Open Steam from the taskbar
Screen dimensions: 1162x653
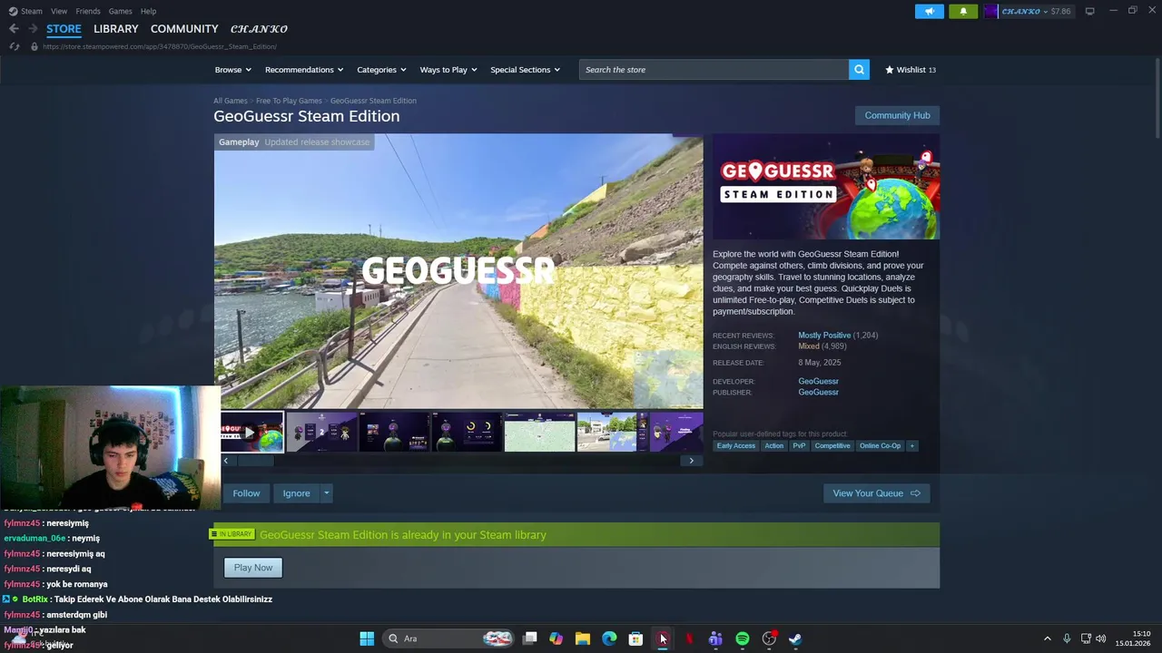[x=795, y=638]
